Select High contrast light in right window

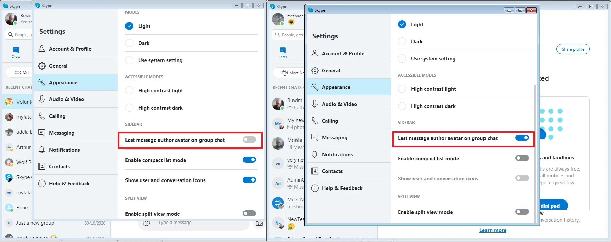click(x=402, y=89)
